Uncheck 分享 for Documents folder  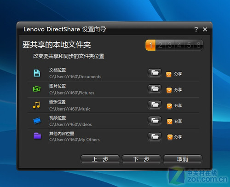169,74
